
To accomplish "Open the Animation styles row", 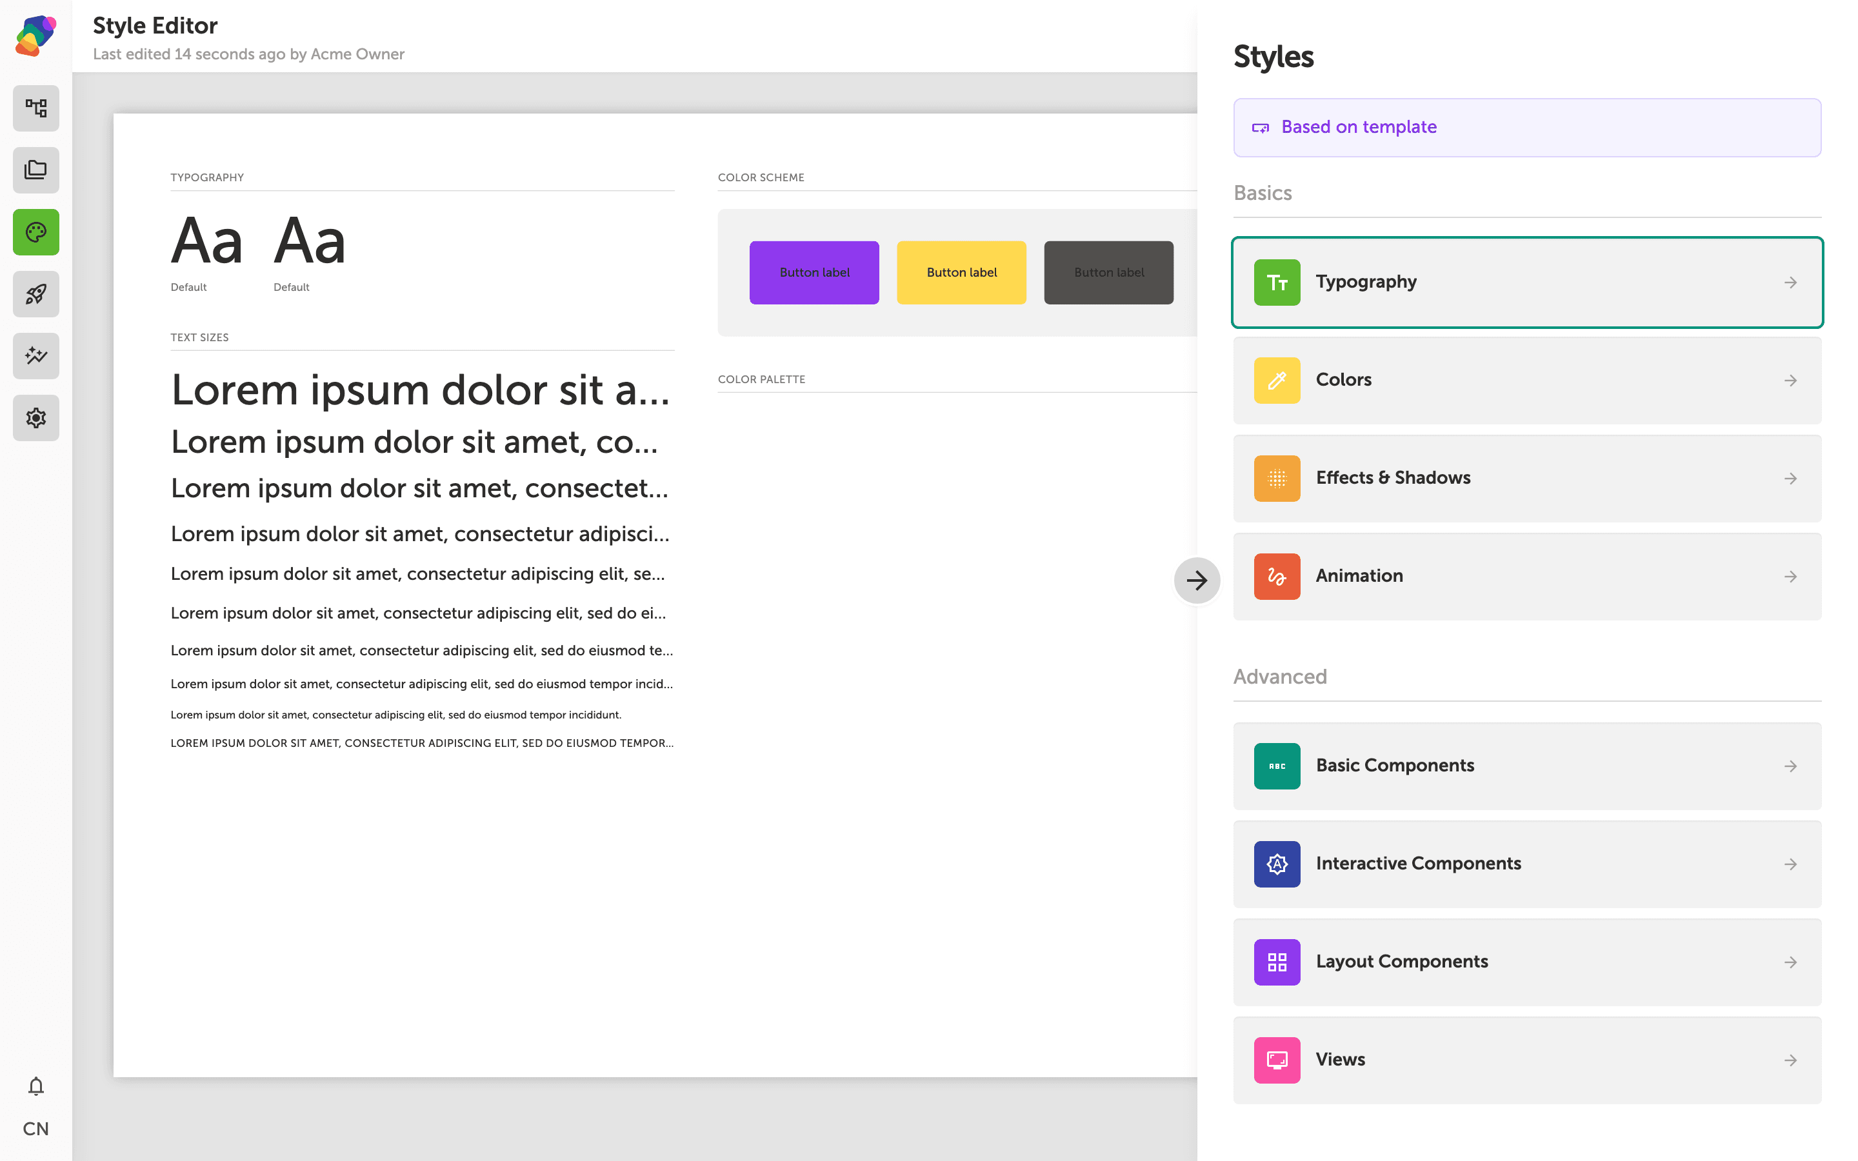I will [1526, 577].
